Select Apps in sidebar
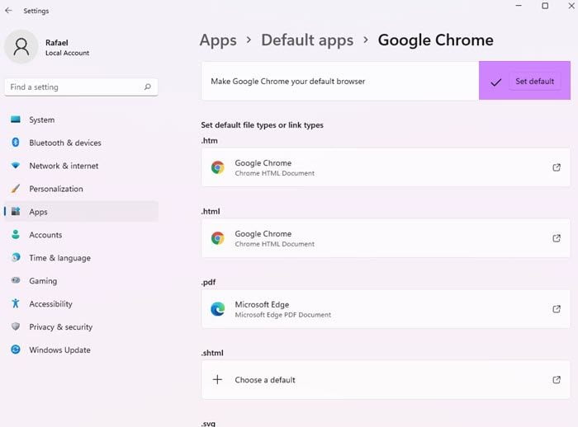 tap(81, 212)
